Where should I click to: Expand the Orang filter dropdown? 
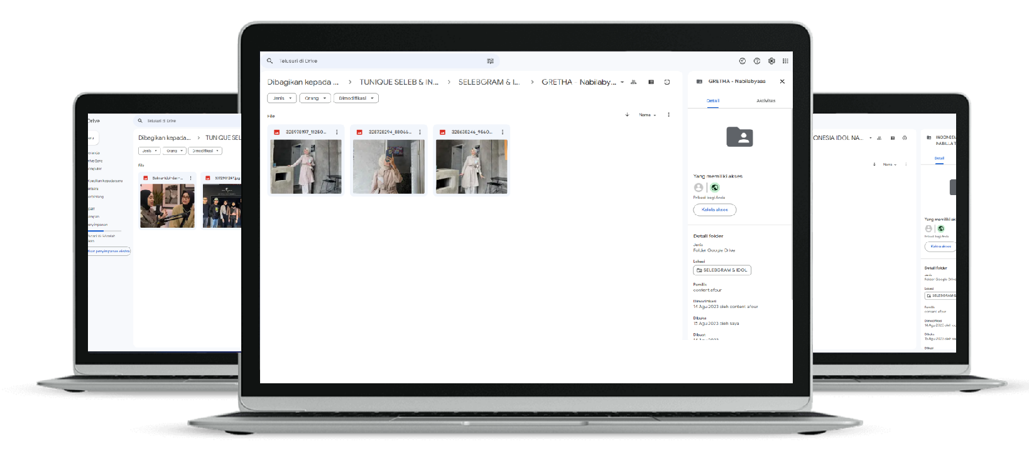315,98
